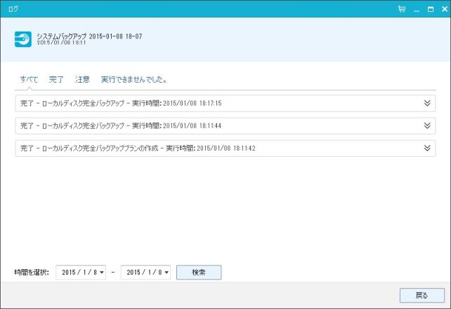451x309 pixels.
Task: Click the 時間を選択 label
Action: pos(32,273)
